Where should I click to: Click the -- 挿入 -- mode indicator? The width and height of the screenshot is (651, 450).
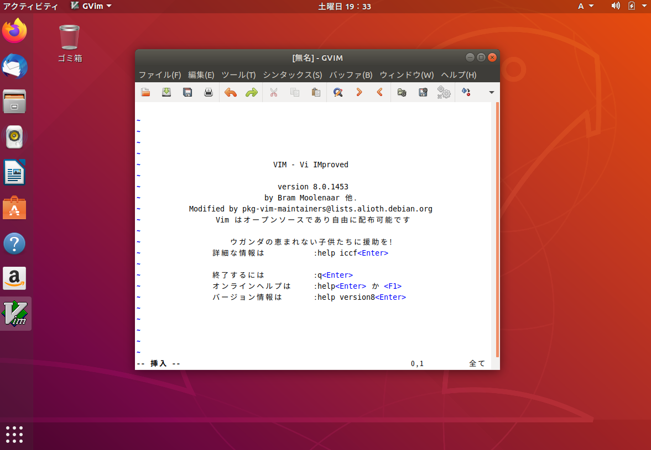tap(158, 363)
